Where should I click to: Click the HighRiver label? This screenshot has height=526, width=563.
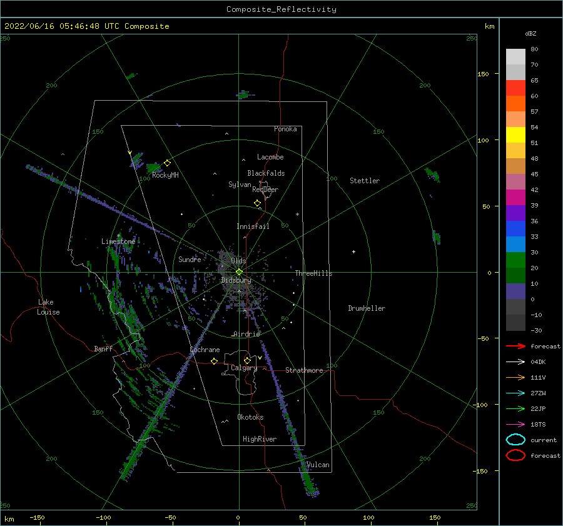pos(260,439)
